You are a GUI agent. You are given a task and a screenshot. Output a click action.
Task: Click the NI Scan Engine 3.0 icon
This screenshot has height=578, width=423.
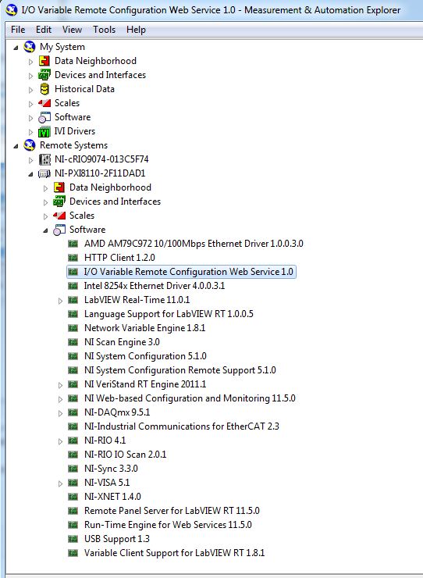(x=73, y=342)
